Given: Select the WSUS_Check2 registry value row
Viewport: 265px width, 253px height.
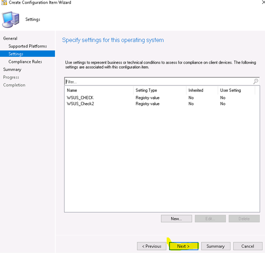Looking at the screenshot, I should (81, 104).
